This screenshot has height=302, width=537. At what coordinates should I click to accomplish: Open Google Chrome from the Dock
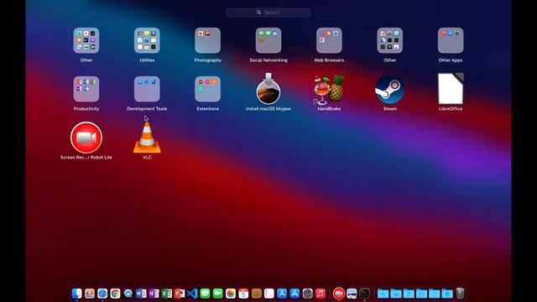click(115, 294)
